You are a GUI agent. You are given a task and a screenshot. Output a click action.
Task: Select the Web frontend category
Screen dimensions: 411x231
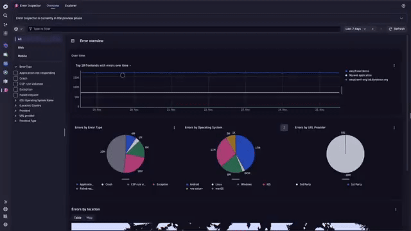click(38, 47)
